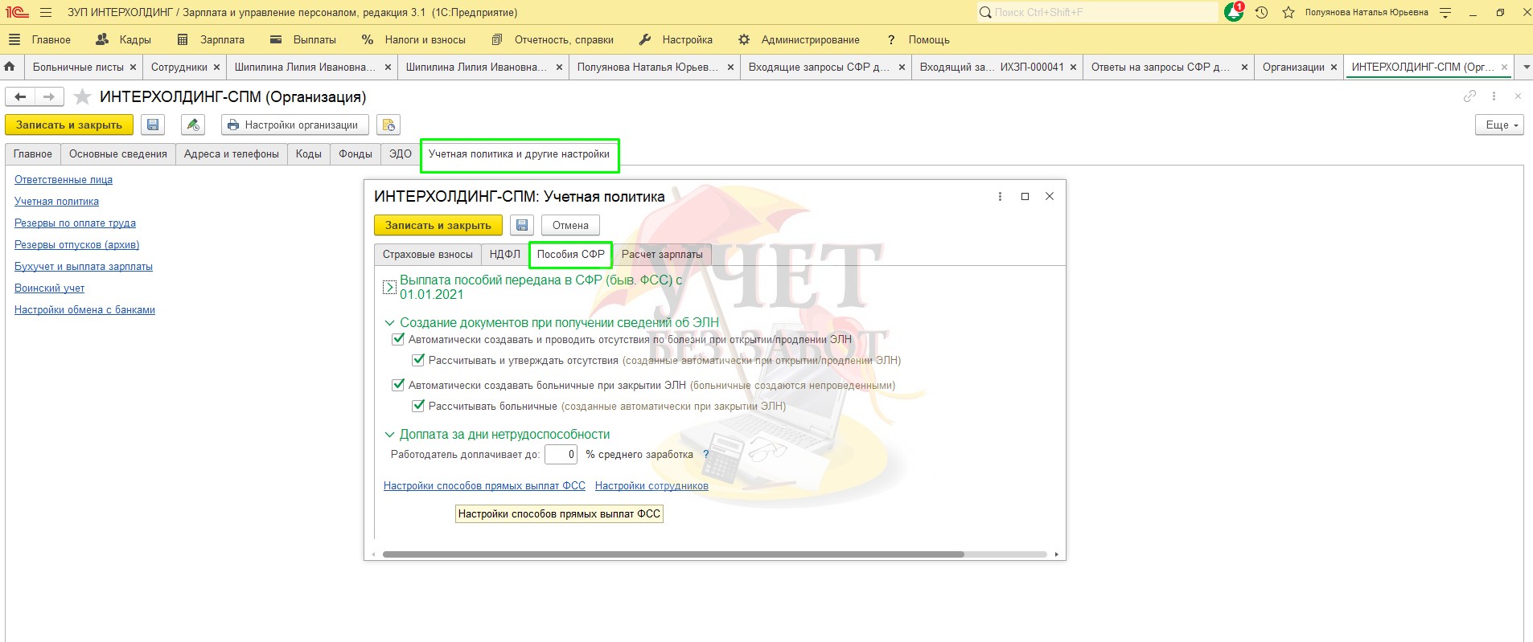This screenshot has height=642, width=1533.
Task: Open the Еще dropdown menu
Action: 1499,125
